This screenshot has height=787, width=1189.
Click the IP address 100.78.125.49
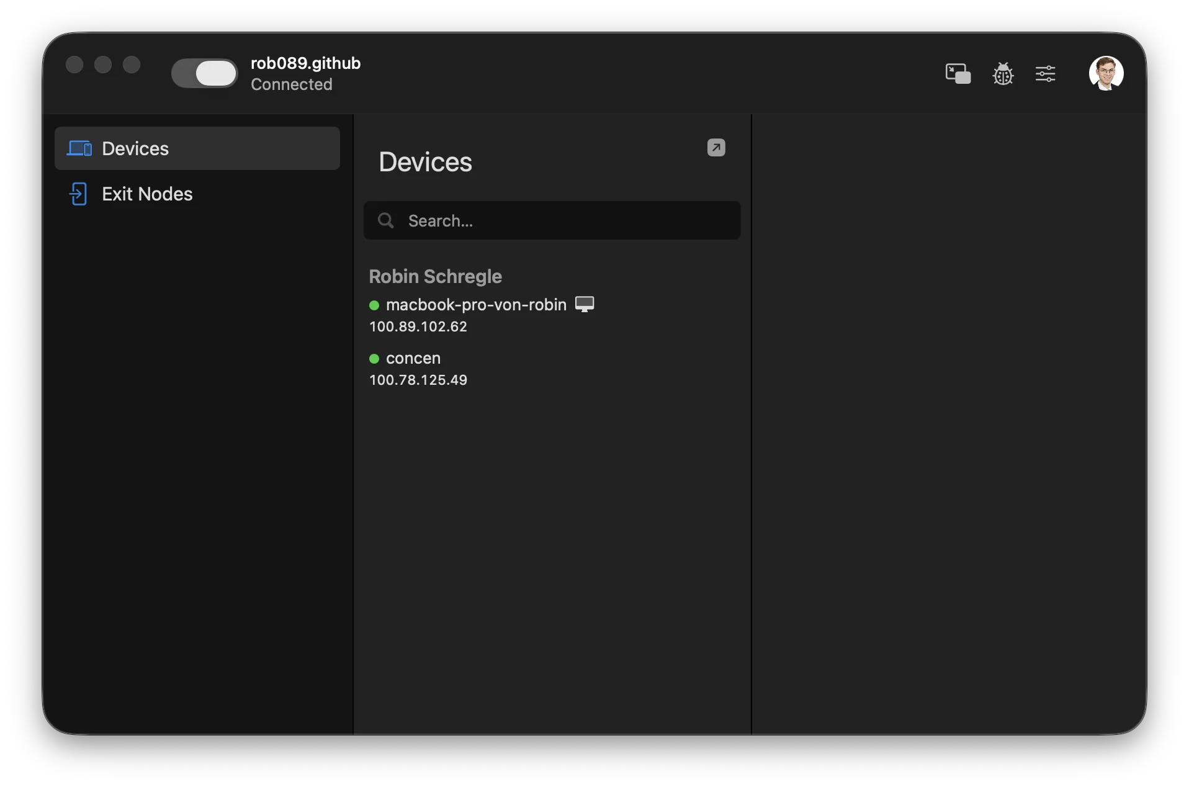(x=418, y=380)
